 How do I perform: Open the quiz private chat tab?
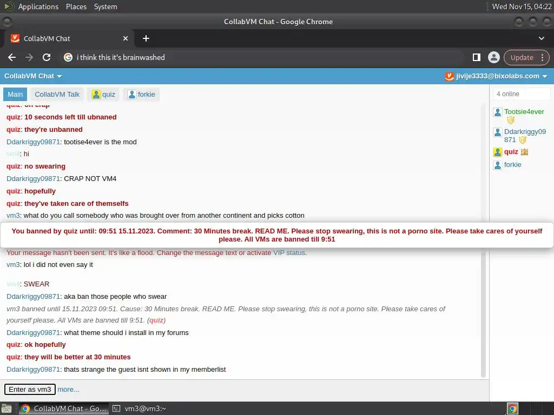(x=103, y=95)
